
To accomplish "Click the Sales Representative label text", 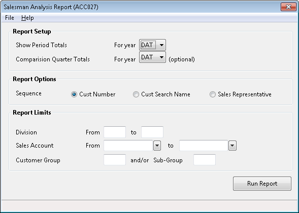I will [x=245, y=94].
